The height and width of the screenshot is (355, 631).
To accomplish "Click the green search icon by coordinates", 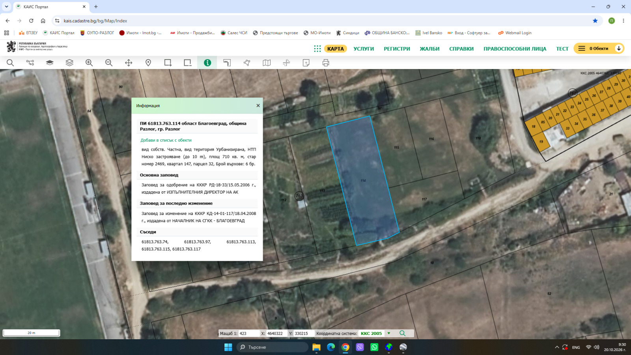I will [x=402, y=333].
